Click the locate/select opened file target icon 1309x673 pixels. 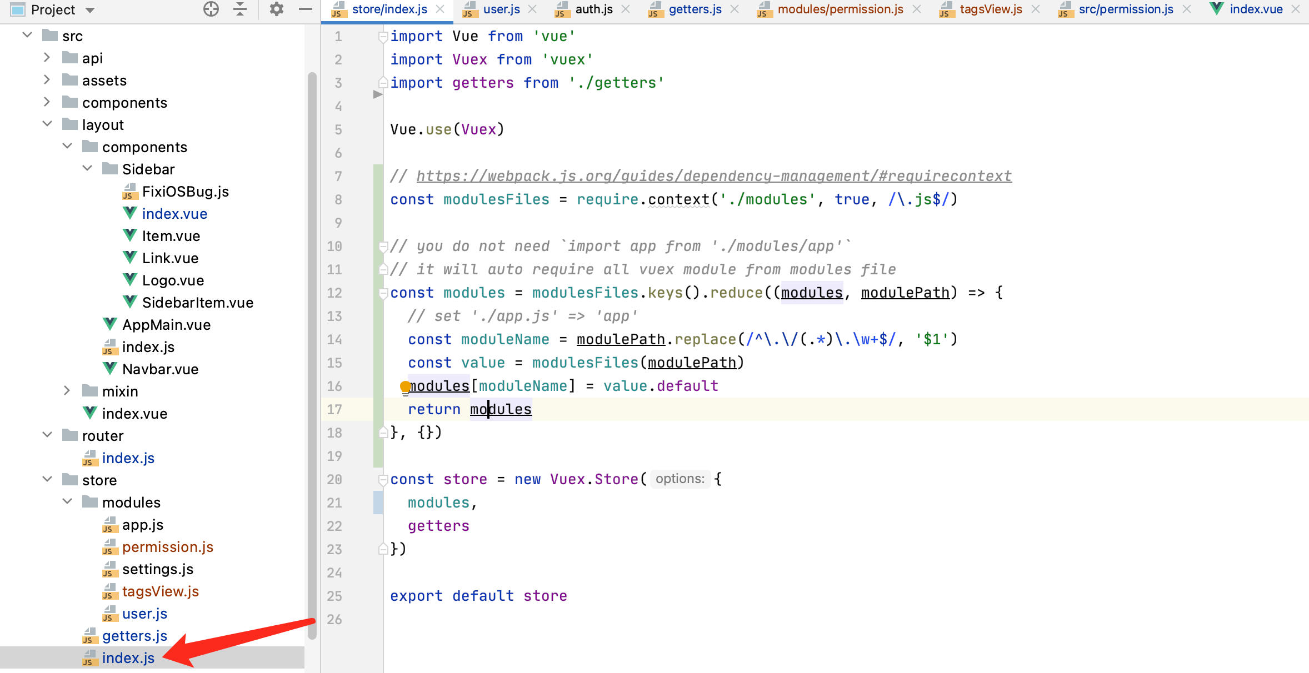pyautogui.click(x=211, y=9)
